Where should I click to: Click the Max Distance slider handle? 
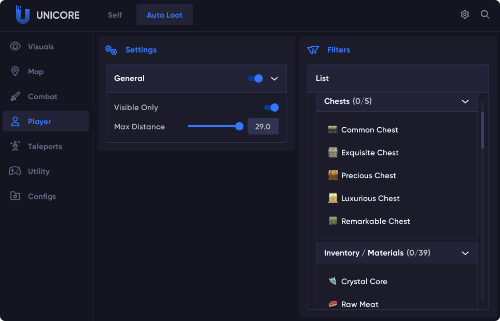[x=239, y=126]
